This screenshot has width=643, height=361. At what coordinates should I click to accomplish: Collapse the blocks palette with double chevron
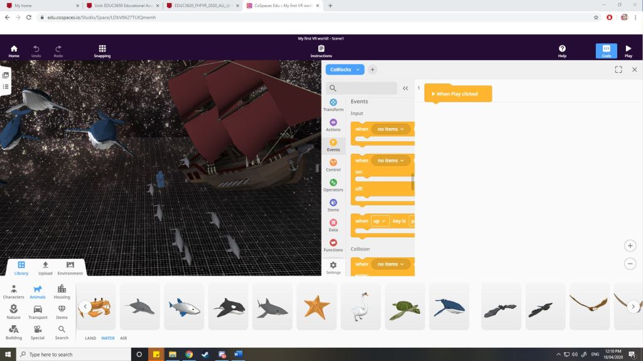pos(406,89)
